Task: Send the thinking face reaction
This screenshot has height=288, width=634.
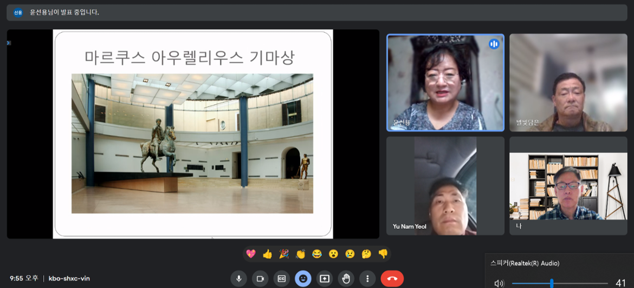Action: coord(366,254)
